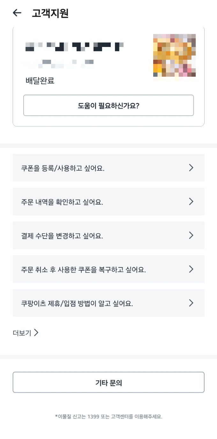Click the chevron on the 주문 내역 row
The width and height of the screenshot is (217, 439).
pyautogui.click(x=191, y=202)
